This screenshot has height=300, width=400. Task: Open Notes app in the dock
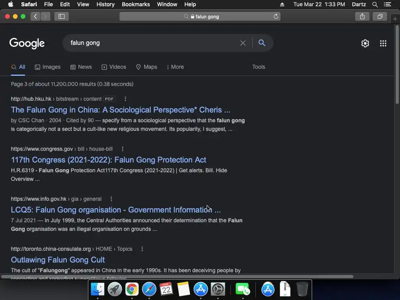click(184, 289)
